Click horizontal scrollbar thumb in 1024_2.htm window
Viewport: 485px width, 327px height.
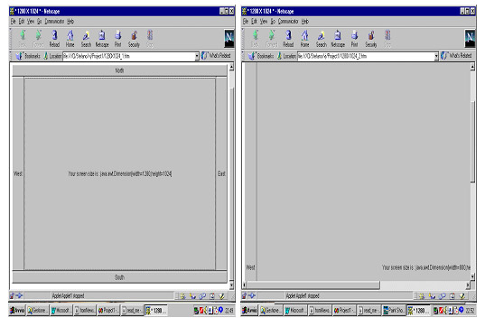coord(312,285)
